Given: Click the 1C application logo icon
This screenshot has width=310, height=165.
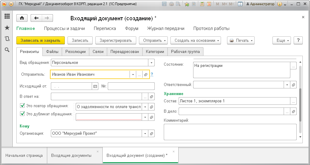Looking at the screenshot, I should coord(5,4).
